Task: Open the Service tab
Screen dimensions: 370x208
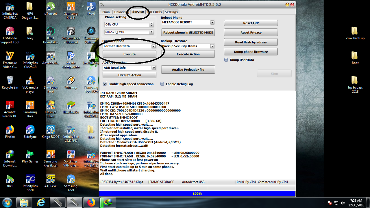Action: coord(138,12)
